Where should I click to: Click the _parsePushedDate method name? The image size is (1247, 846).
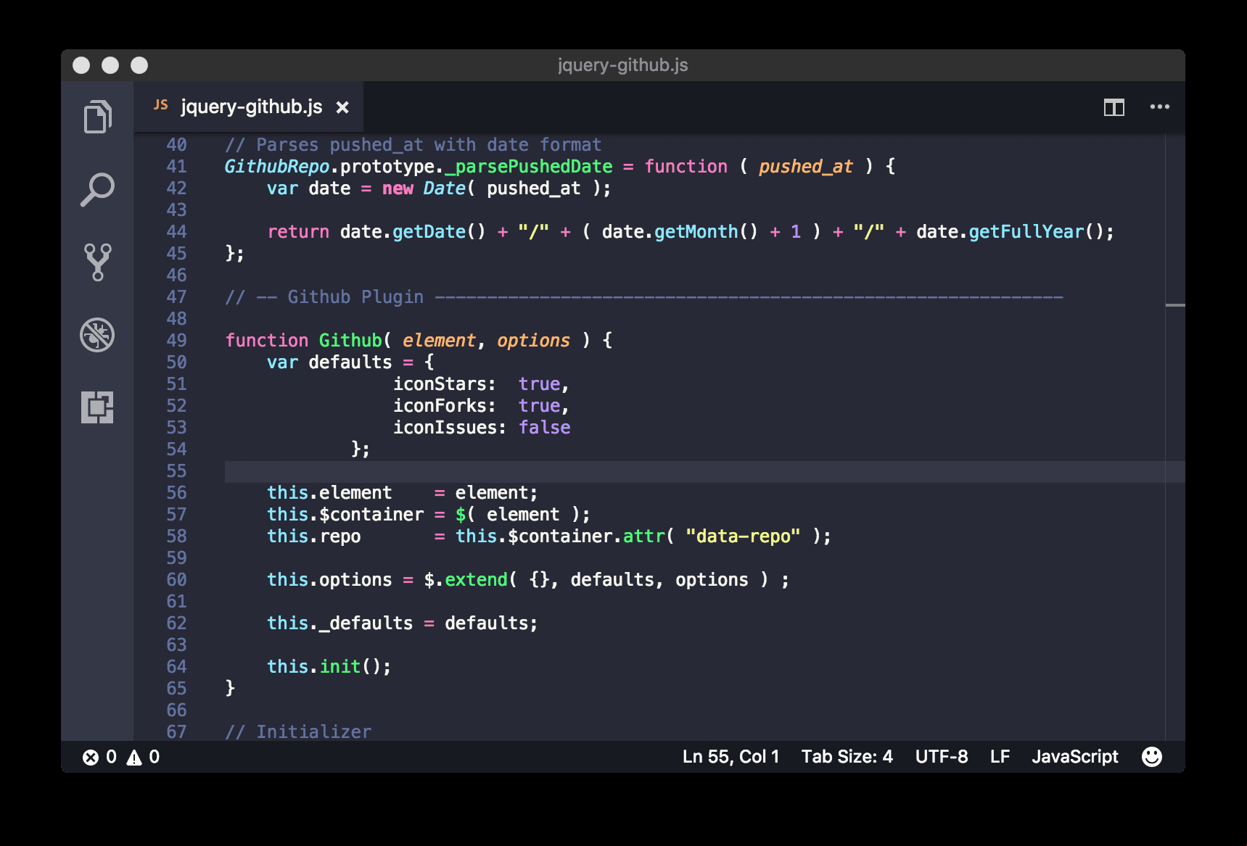(529, 167)
